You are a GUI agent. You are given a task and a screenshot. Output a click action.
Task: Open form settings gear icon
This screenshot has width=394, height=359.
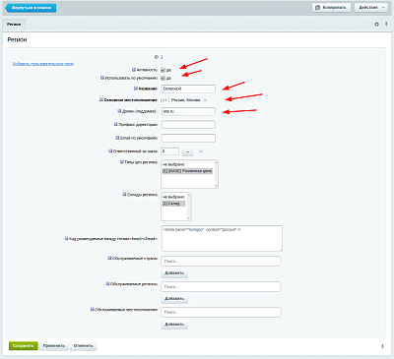pos(376,25)
